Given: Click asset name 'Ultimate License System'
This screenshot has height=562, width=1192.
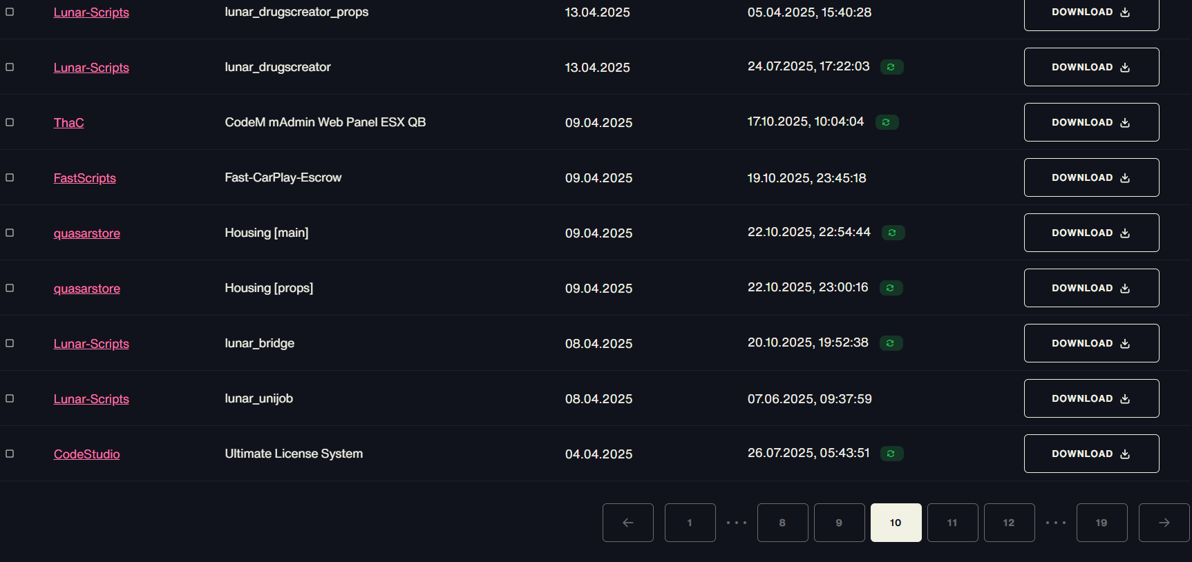Looking at the screenshot, I should tap(294, 454).
